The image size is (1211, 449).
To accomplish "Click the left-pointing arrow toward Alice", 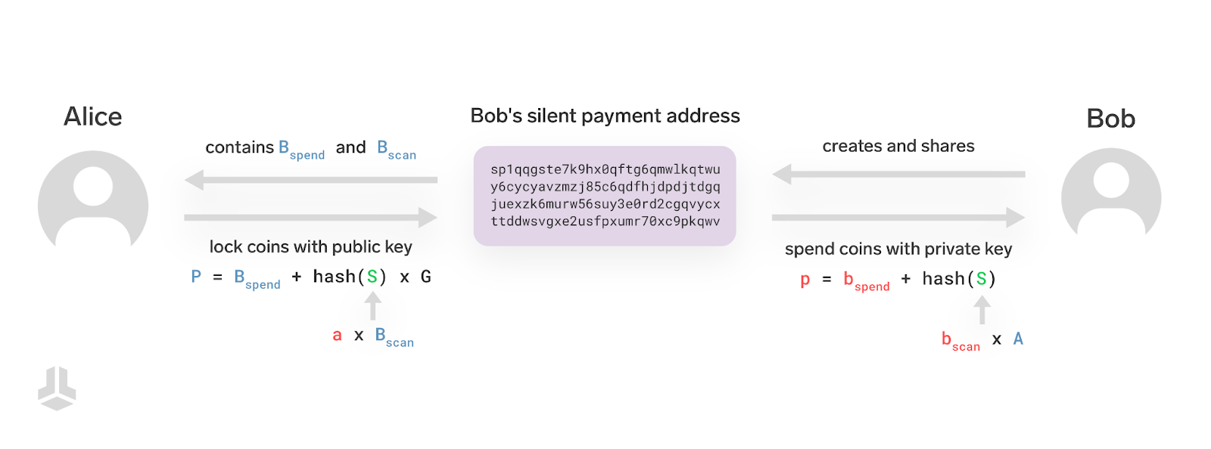I will 310,180.
